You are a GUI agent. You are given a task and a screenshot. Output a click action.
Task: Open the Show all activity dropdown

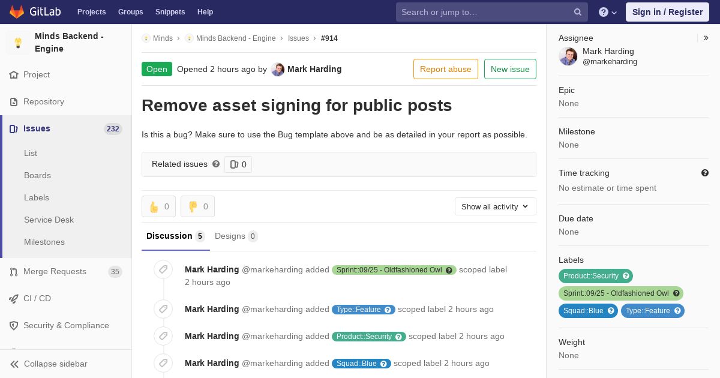click(x=496, y=206)
